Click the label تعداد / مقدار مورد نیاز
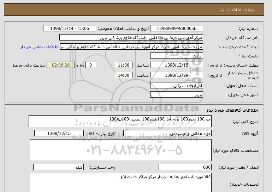The height and width of the screenshot is (192, 272). 239,167
